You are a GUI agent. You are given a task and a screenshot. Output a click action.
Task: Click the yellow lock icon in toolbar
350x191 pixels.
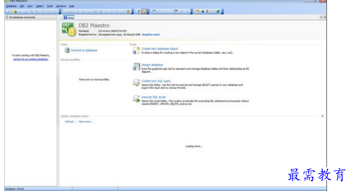click(128, 11)
